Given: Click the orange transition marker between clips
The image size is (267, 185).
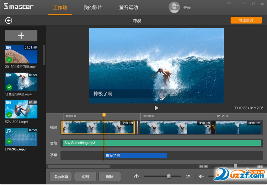Looking at the screenshot, I should [213, 127].
